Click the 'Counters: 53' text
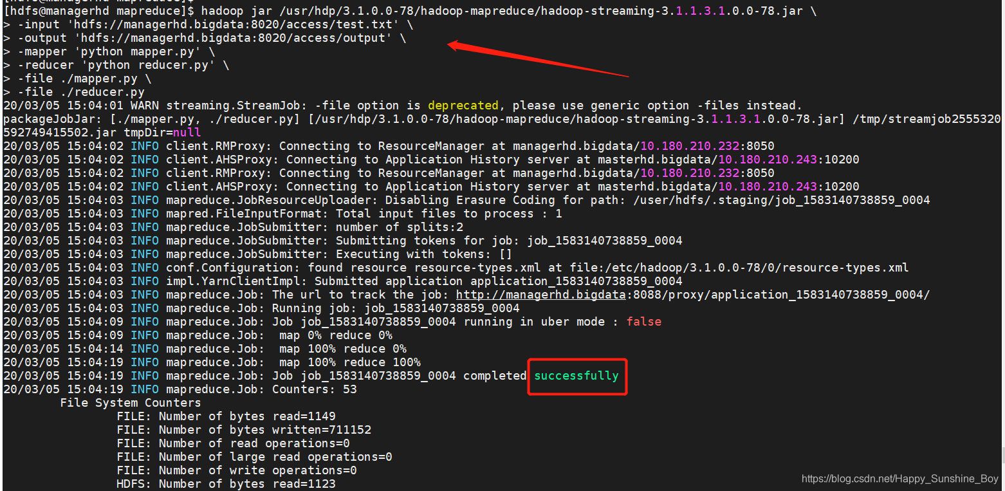The image size is (1005, 491). [315, 389]
